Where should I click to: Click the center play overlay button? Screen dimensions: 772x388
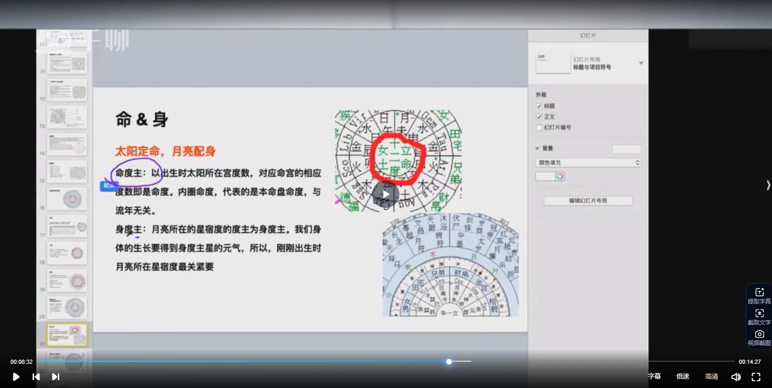(x=386, y=194)
